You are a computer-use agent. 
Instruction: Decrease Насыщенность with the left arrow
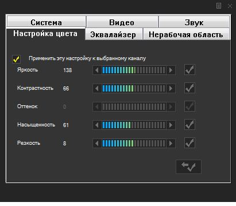tap(97, 125)
